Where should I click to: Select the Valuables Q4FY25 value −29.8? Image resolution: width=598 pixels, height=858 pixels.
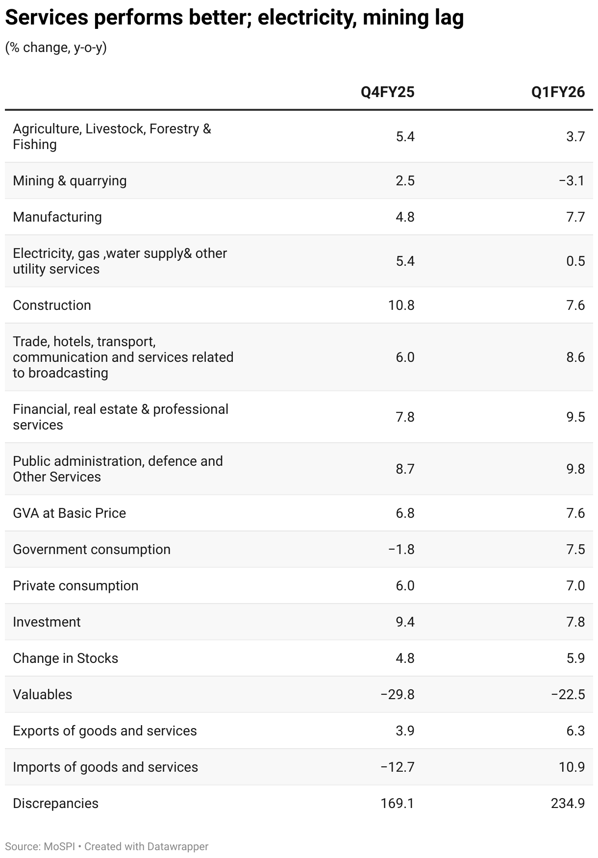pyautogui.click(x=397, y=695)
